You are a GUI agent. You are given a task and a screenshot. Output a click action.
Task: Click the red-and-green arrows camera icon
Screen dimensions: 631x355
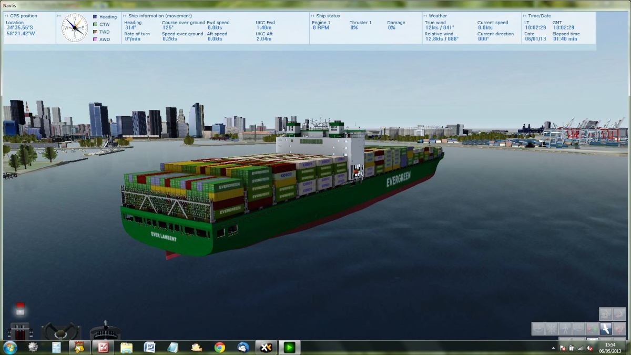[592, 329]
